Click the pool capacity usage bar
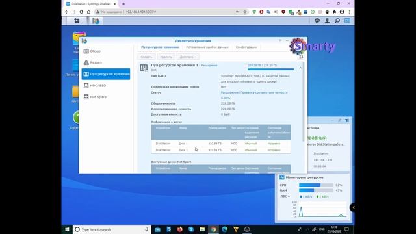This screenshot has height=234, width=416. pos(270,70)
